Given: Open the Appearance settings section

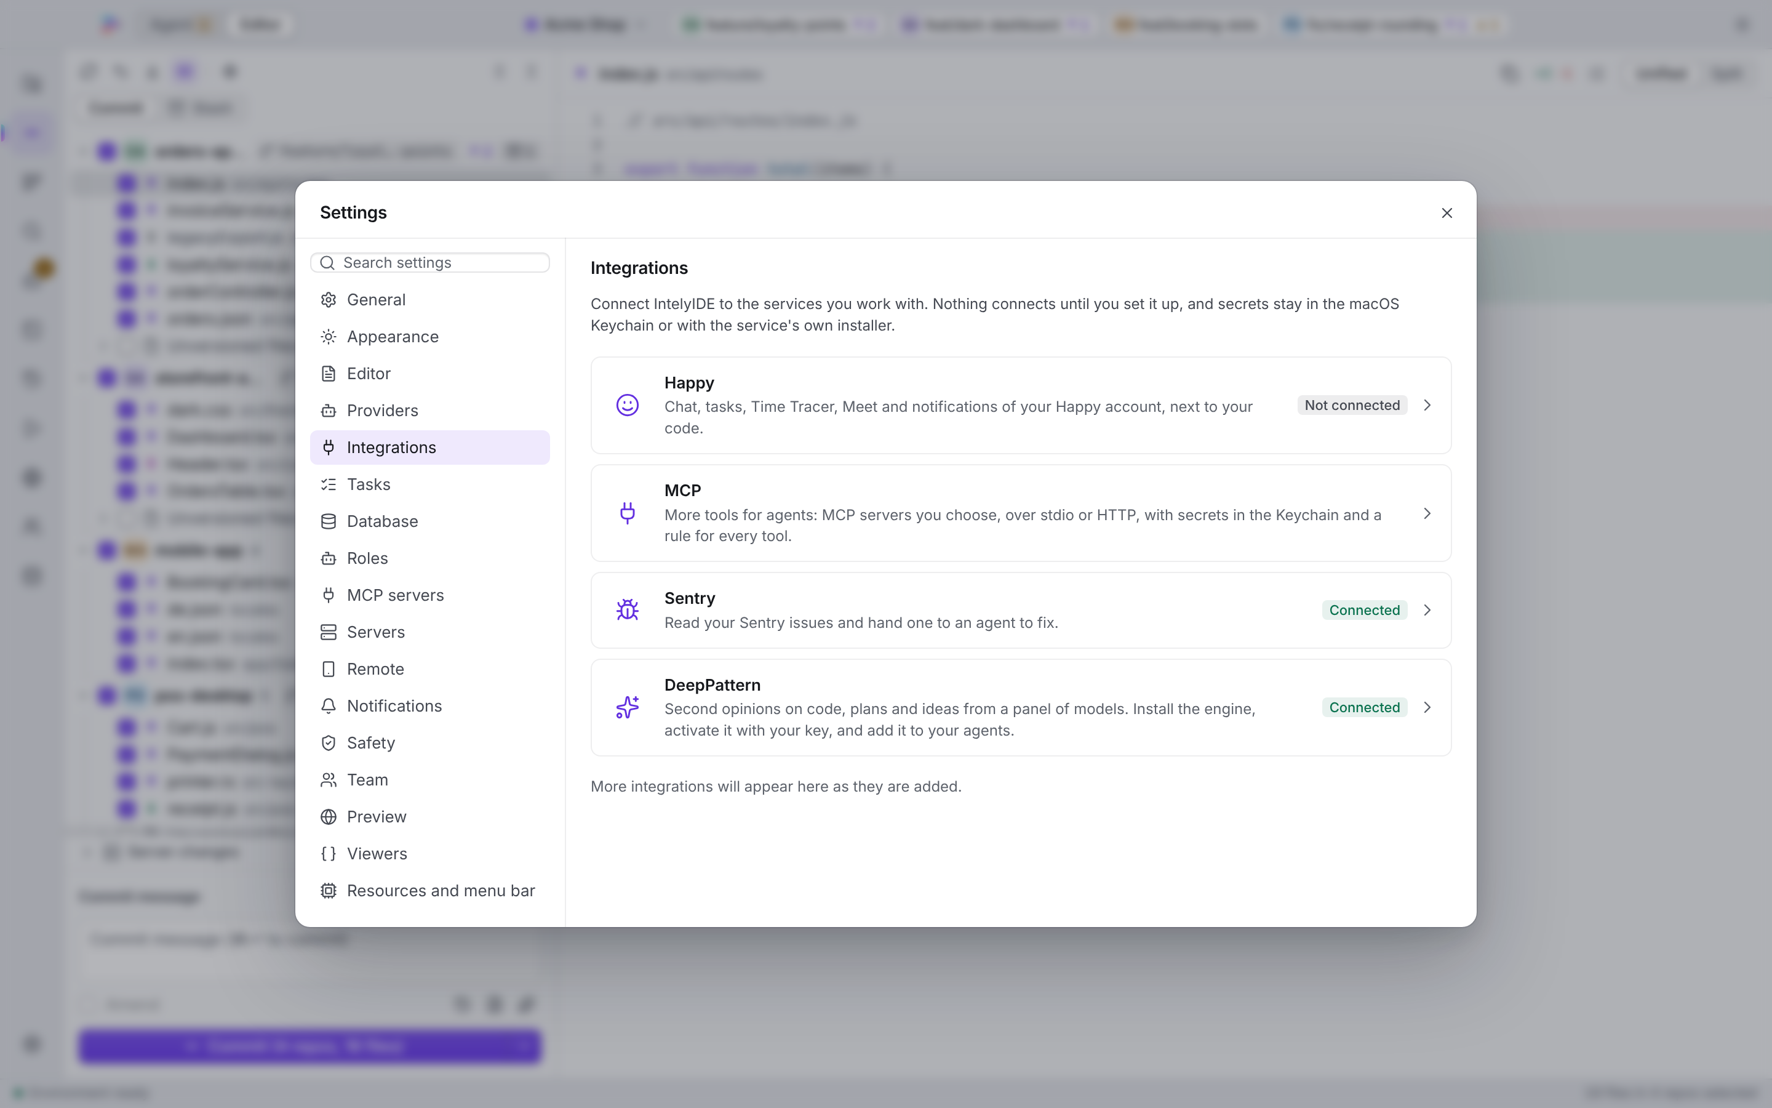Looking at the screenshot, I should pos(430,336).
